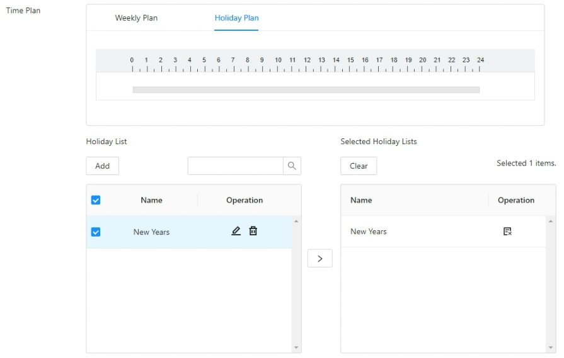Toggle the select-all checkbox in Holiday List header
The height and width of the screenshot is (358, 564).
(96, 200)
